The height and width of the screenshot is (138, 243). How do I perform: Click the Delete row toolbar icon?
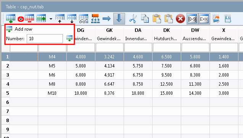pyautogui.click(x=29, y=19)
